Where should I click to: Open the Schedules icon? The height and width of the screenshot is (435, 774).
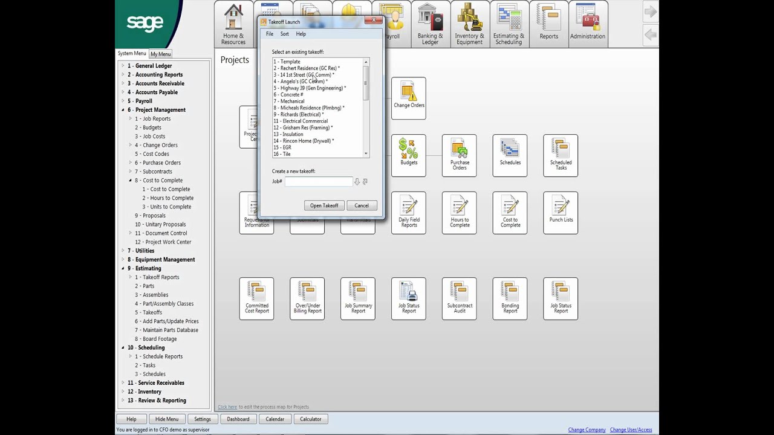510,155
